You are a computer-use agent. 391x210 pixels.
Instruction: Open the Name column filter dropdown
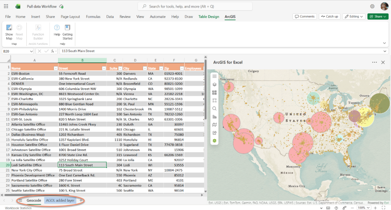click(56, 68)
